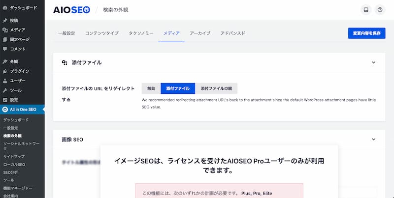The image size is (394, 198).
Task: Open AIOSEO submenu サイトマップ
Action: [14, 157]
